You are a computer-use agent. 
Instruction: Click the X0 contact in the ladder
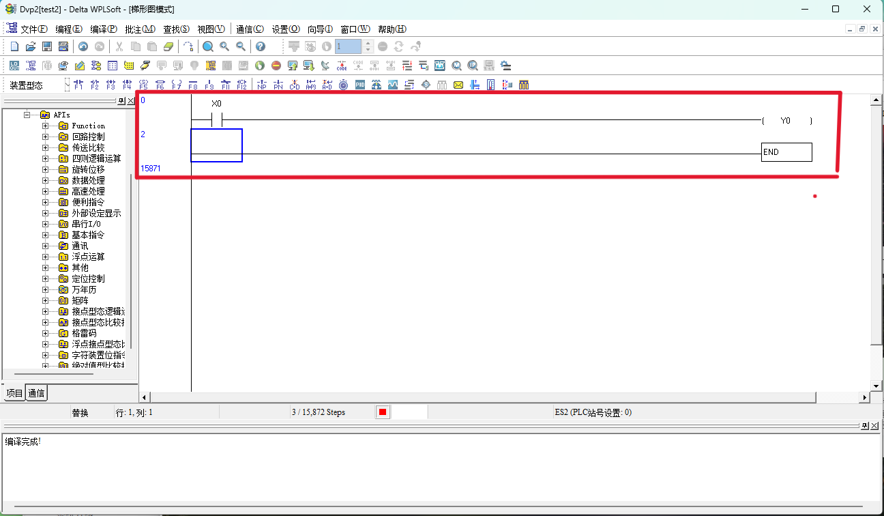[x=216, y=120]
